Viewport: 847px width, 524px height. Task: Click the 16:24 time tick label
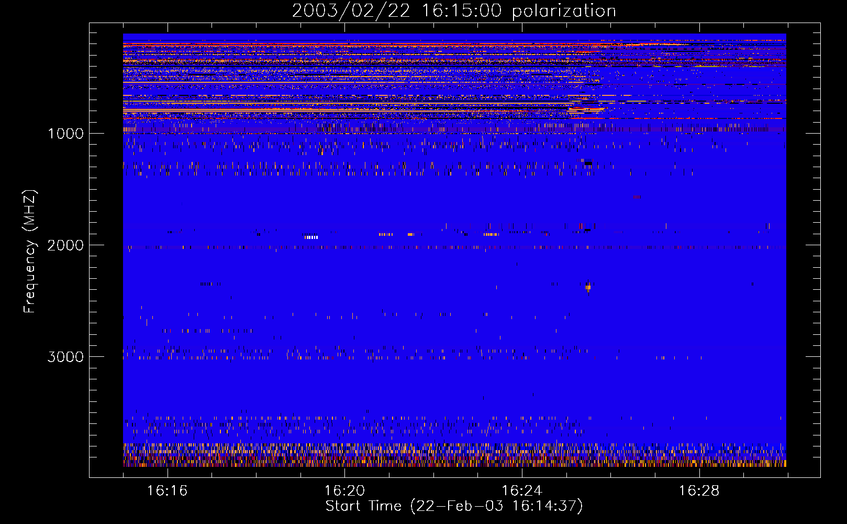[x=522, y=491]
